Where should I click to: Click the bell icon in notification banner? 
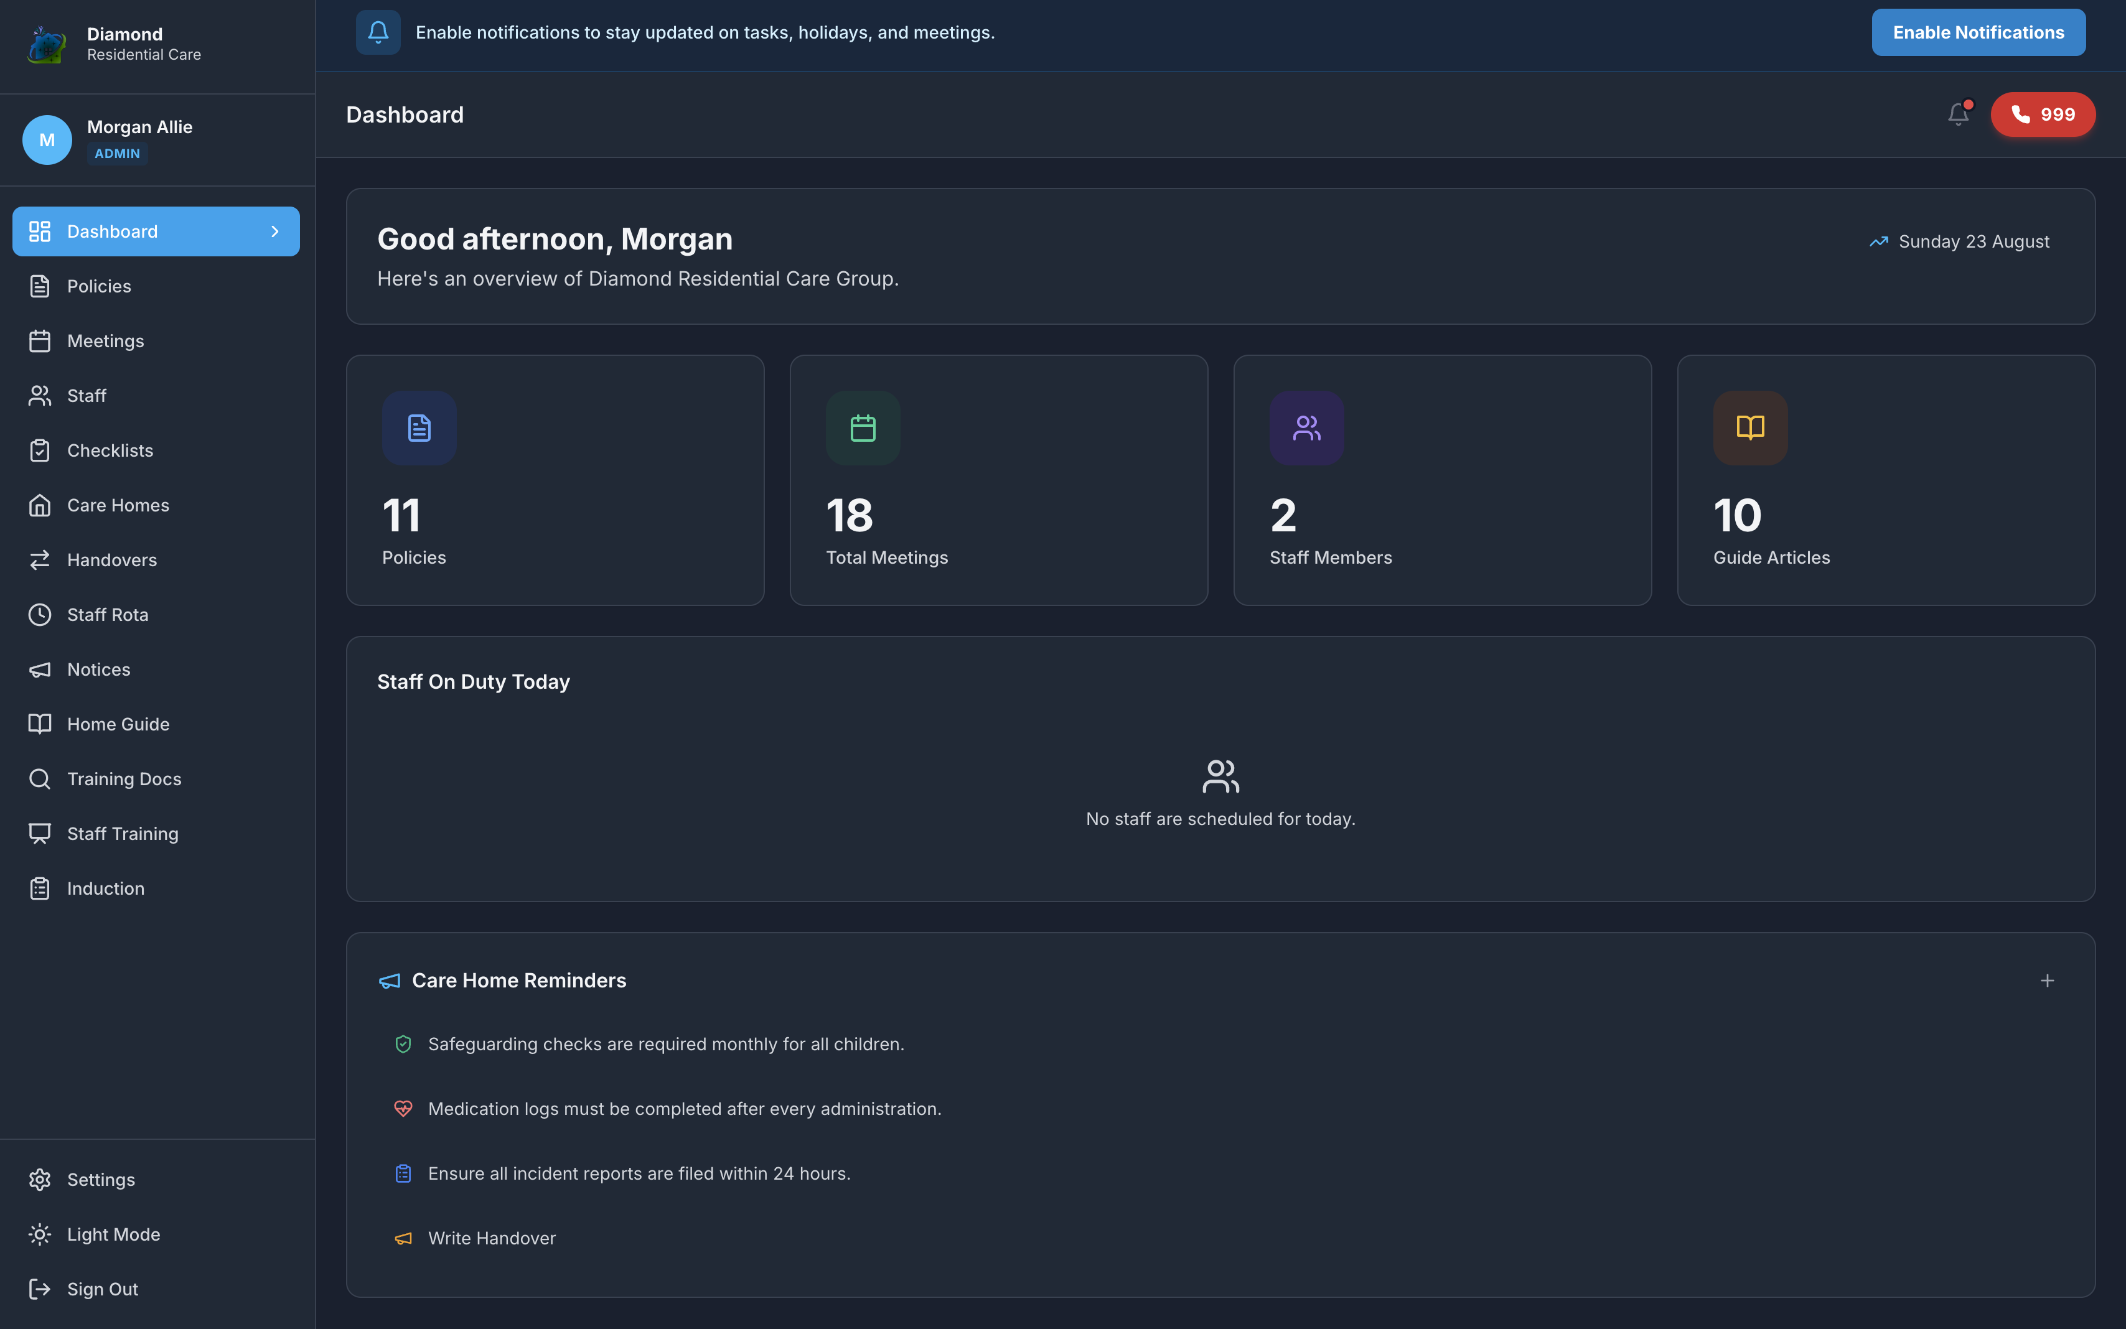click(x=378, y=32)
